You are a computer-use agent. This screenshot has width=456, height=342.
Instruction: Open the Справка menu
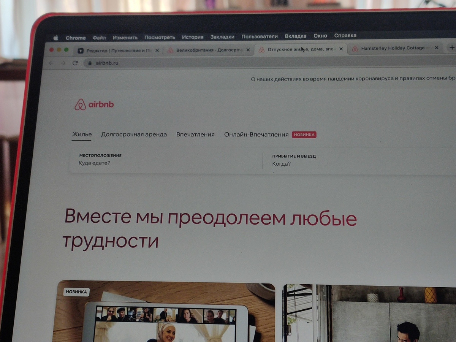(345, 35)
